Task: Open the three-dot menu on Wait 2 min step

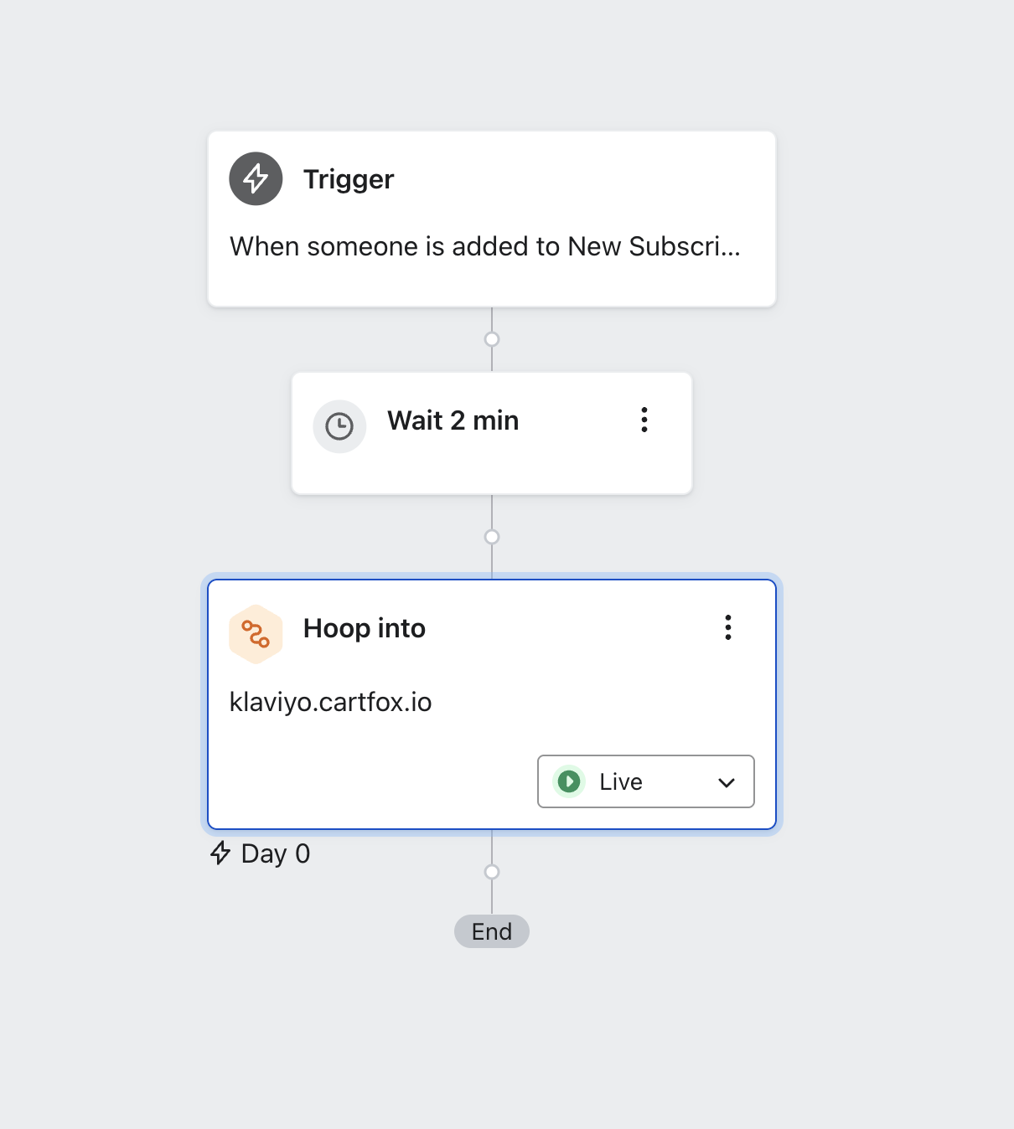Action: click(x=644, y=420)
